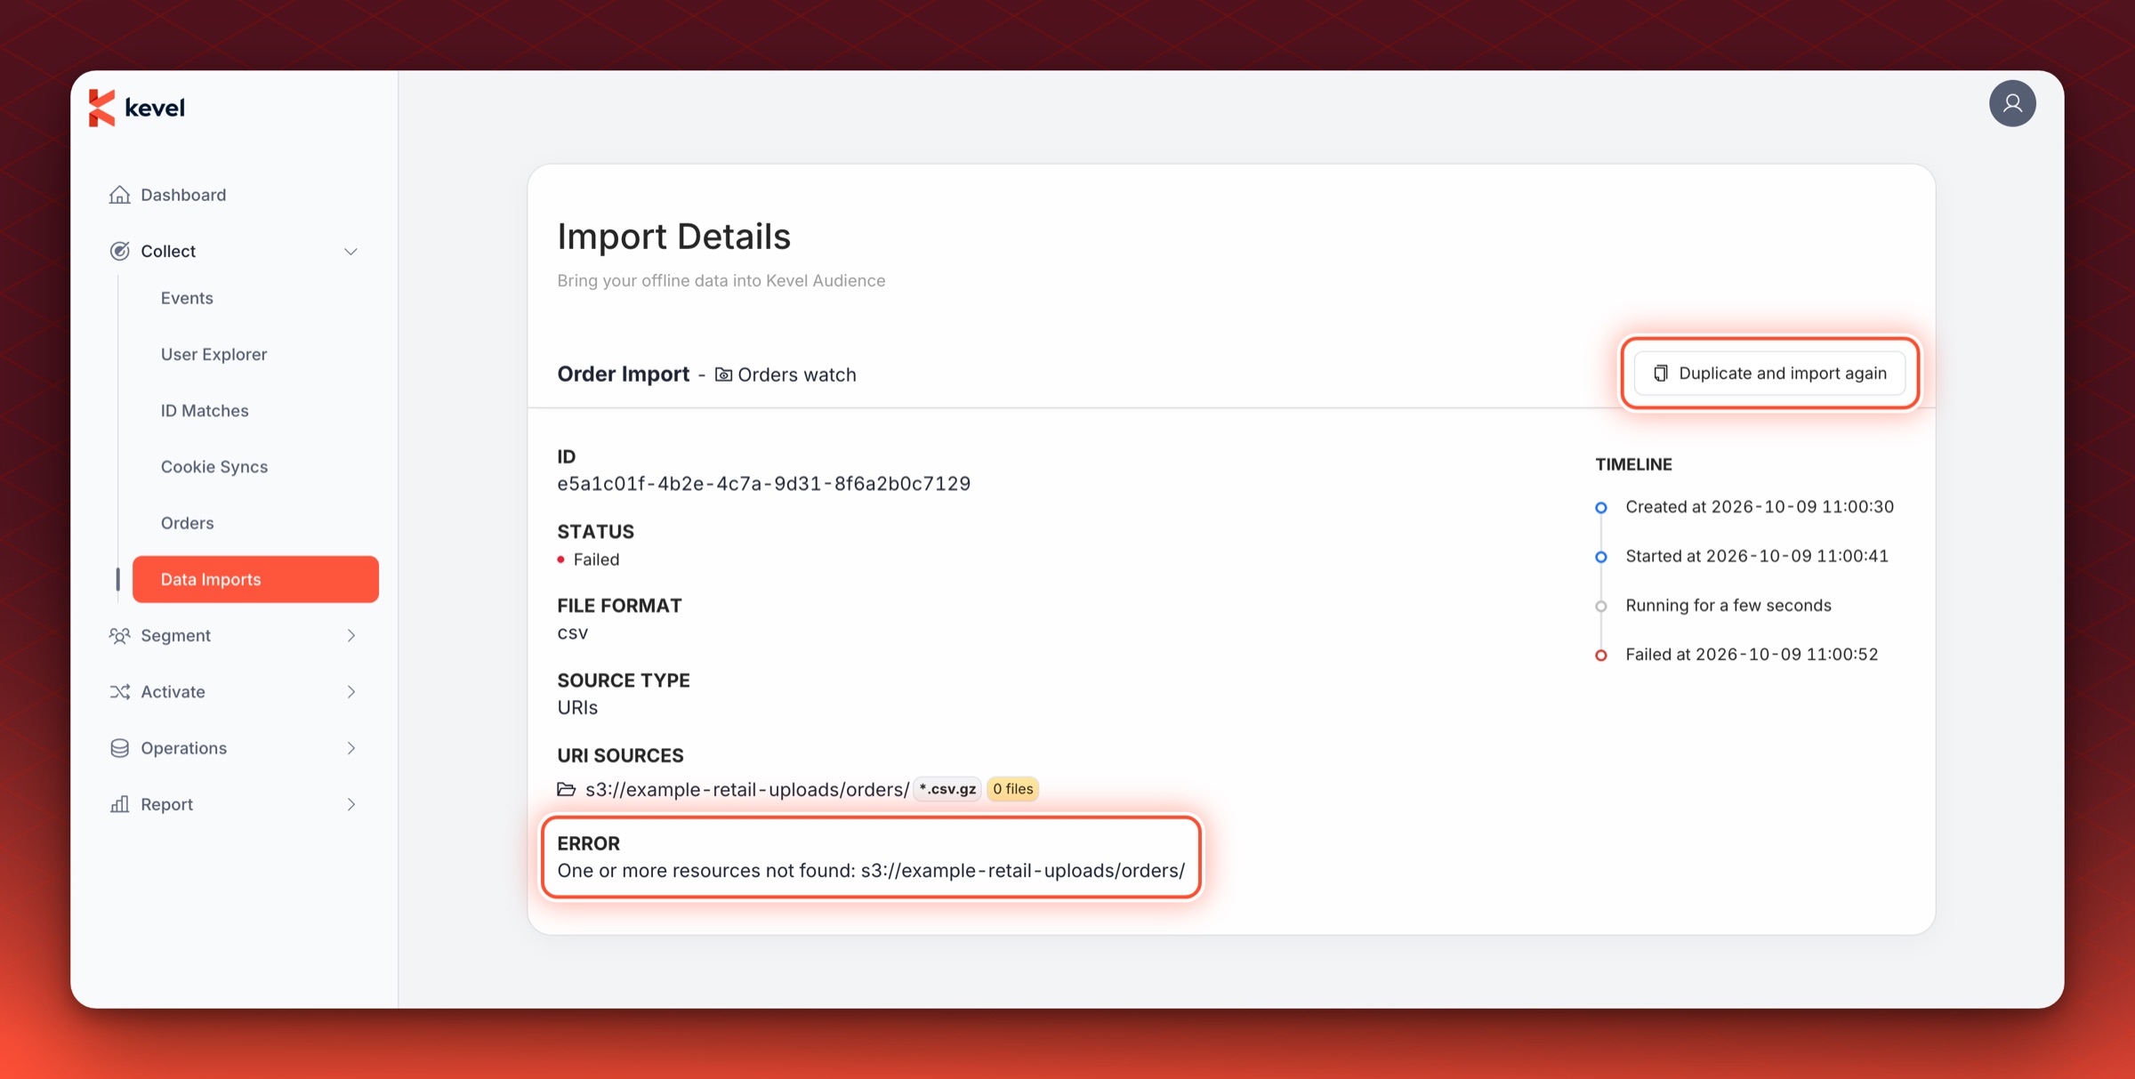This screenshot has height=1079, width=2135.
Task: Click the 0 files badge
Action: pos(1012,789)
